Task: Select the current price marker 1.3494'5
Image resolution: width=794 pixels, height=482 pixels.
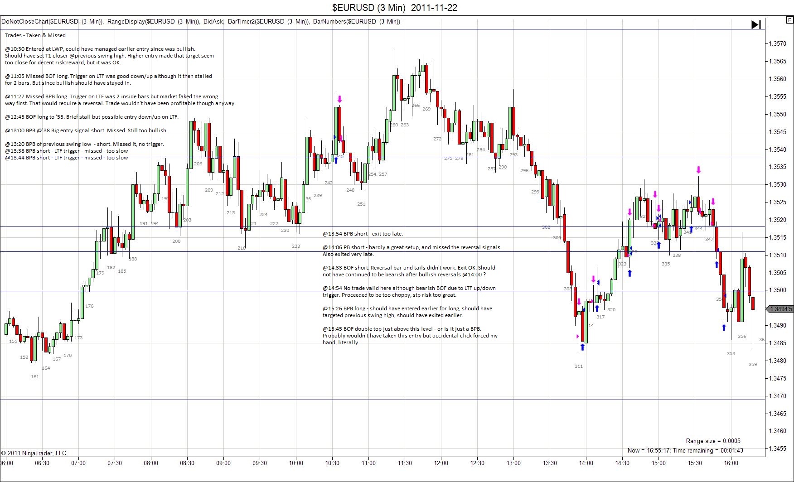Action: click(x=780, y=309)
